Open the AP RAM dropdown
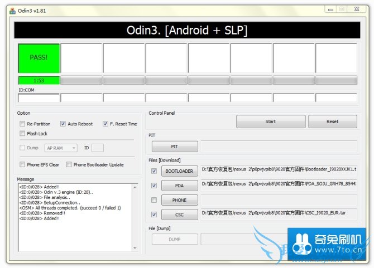The image size is (374, 268). point(61,148)
